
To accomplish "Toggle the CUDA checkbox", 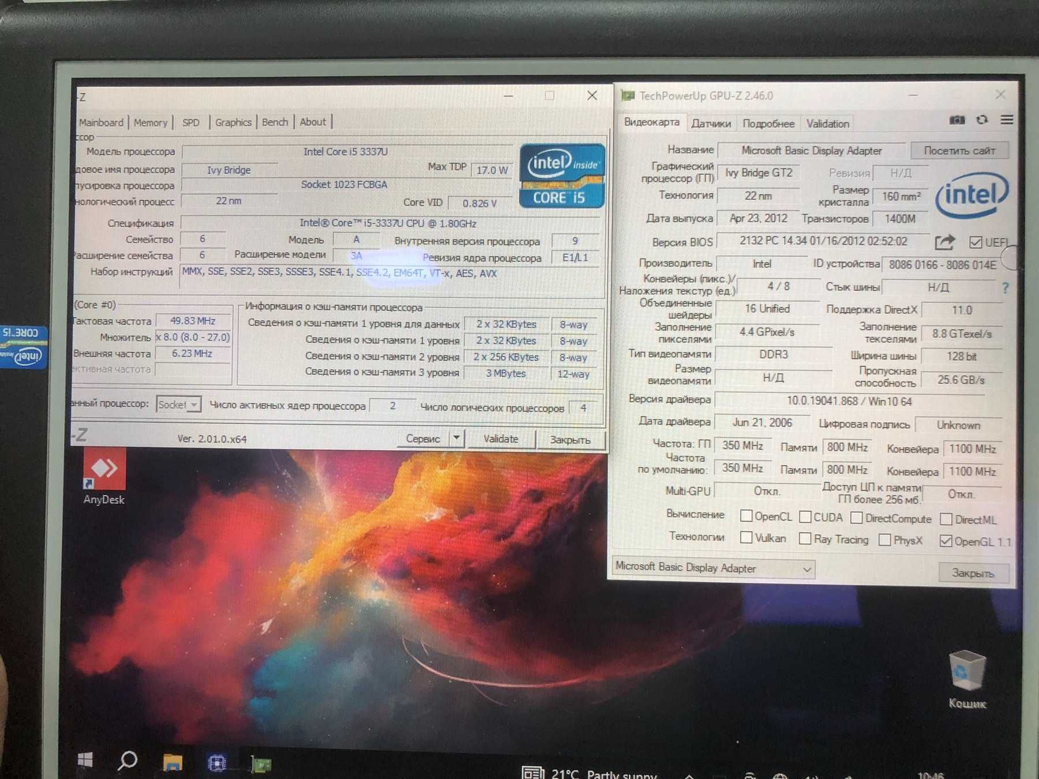I will pyautogui.click(x=805, y=517).
